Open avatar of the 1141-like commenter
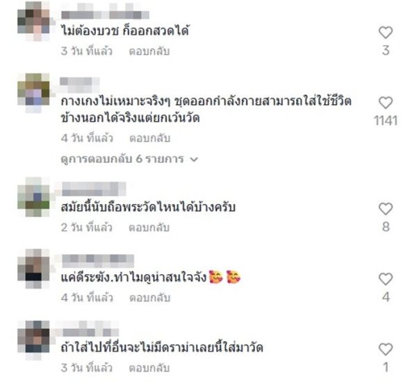The width and height of the screenshot is (417, 383). coord(33,93)
